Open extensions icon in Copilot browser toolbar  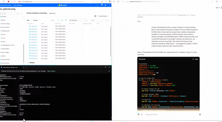[x=217, y=1]
